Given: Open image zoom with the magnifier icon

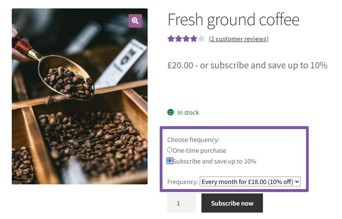Looking at the screenshot, I should (135, 21).
